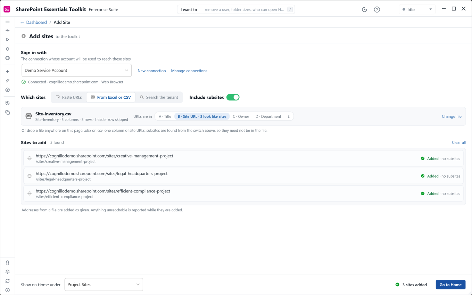Click the copy pages icon in sidebar
This screenshot has width=472, height=295.
click(x=7, y=113)
